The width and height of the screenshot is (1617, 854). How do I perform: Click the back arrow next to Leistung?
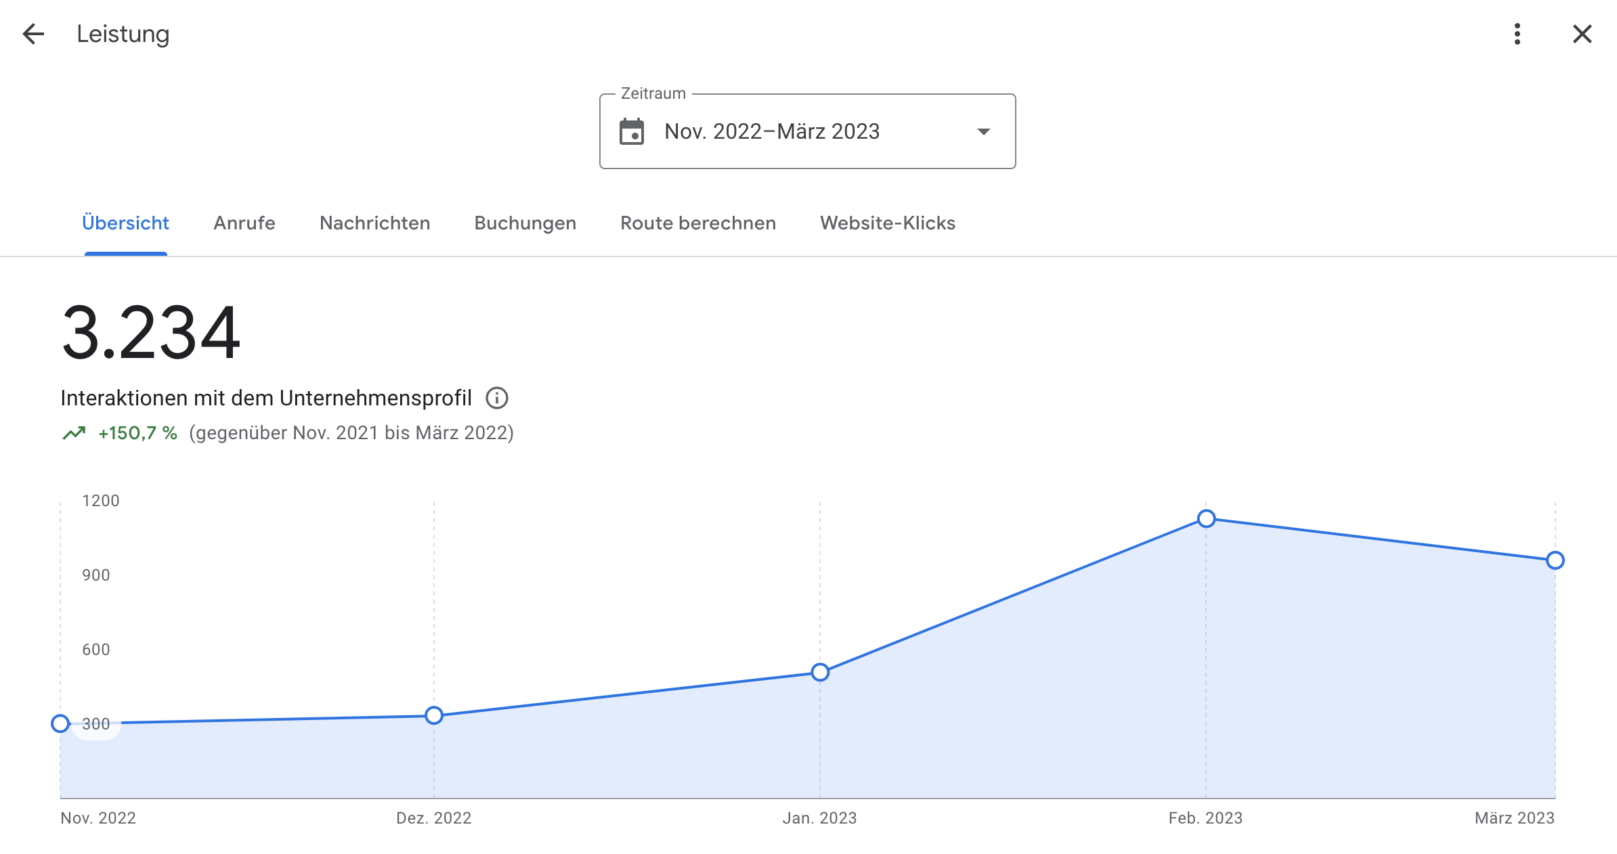pyautogui.click(x=33, y=34)
